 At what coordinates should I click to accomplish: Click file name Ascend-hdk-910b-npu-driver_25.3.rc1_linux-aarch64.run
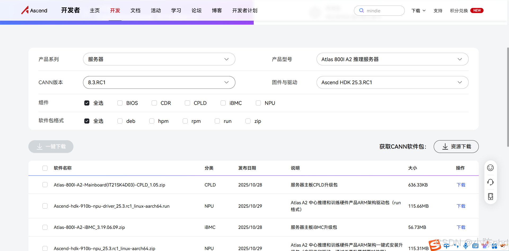coord(112,206)
